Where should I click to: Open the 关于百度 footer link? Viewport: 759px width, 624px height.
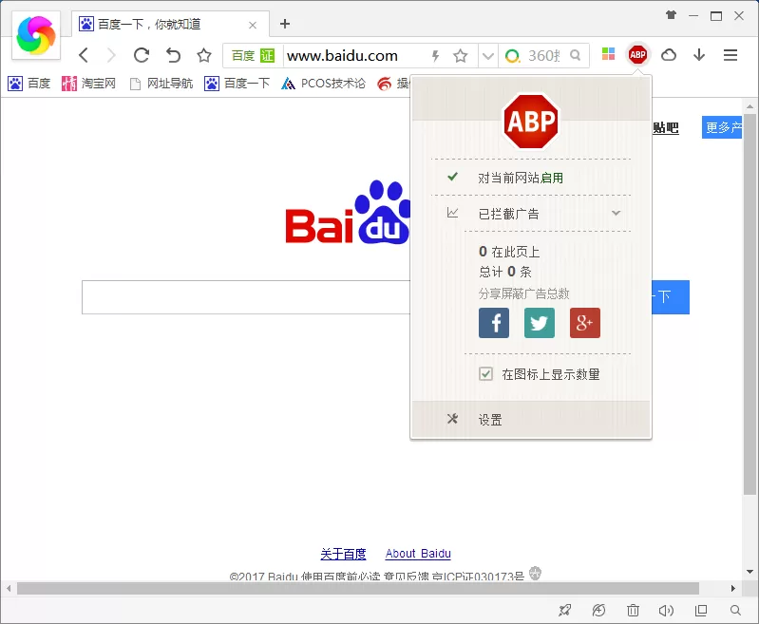coord(343,554)
